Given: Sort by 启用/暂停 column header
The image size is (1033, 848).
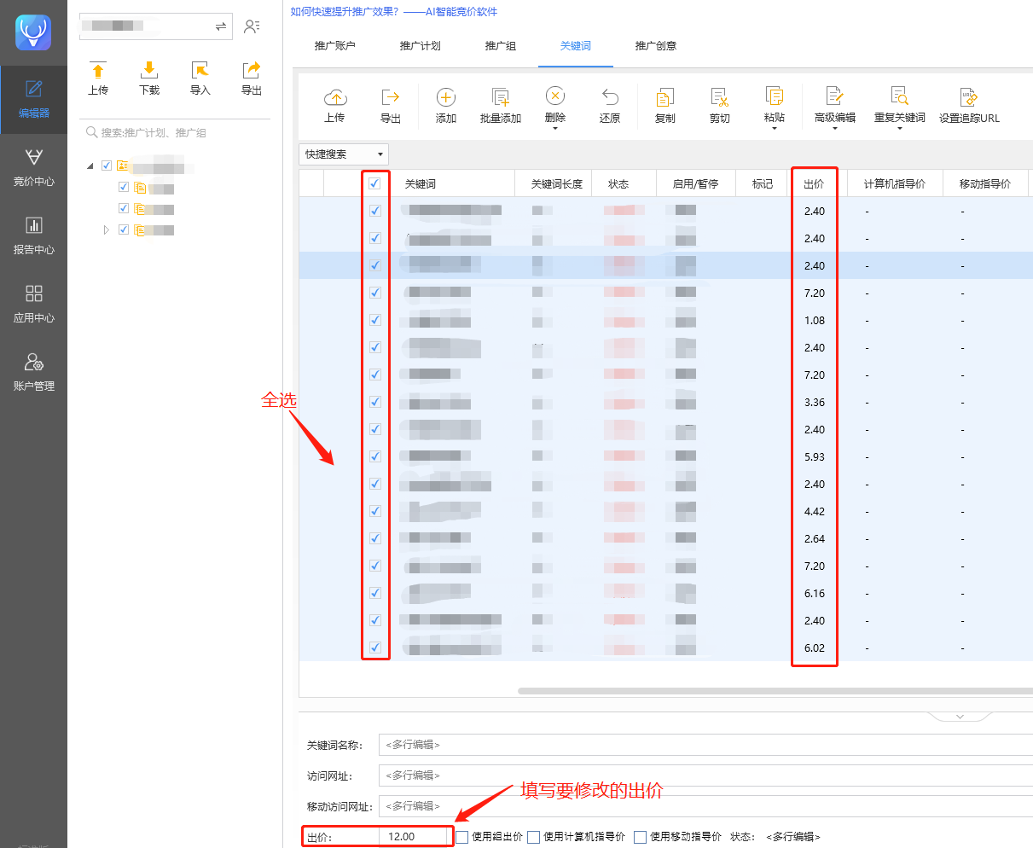Looking at the screenshot, I should coord(696,183).
